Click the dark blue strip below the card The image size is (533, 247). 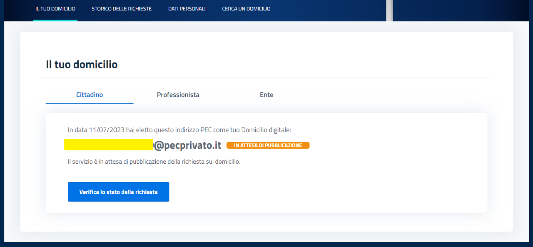(x=266, y=244)
